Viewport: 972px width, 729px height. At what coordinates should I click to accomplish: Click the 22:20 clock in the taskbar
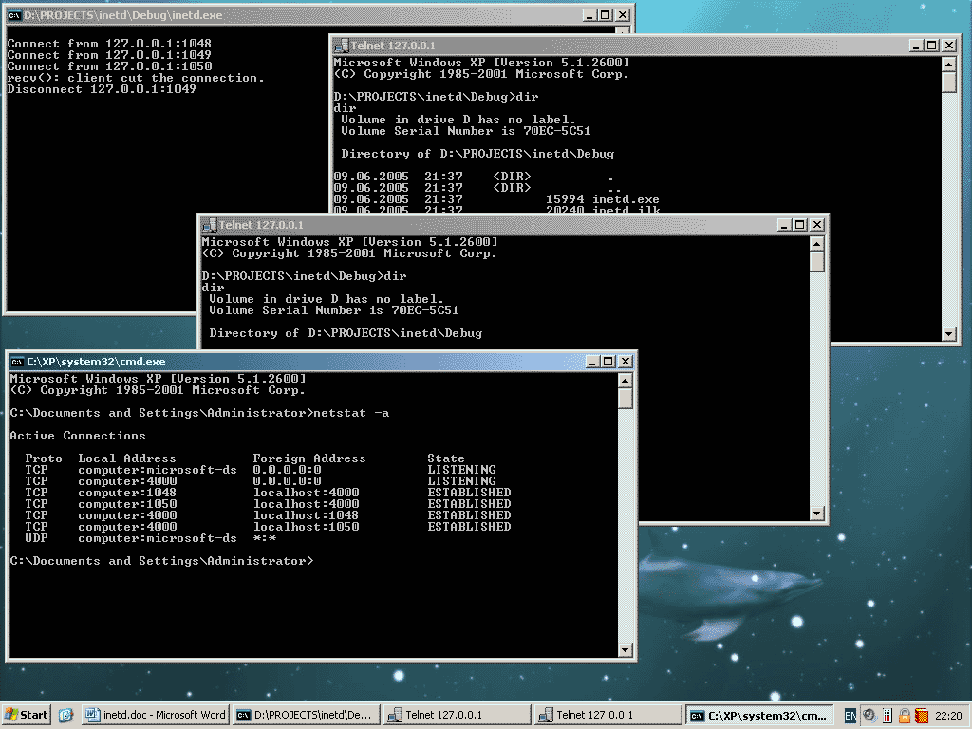click(x=948, y=715)
